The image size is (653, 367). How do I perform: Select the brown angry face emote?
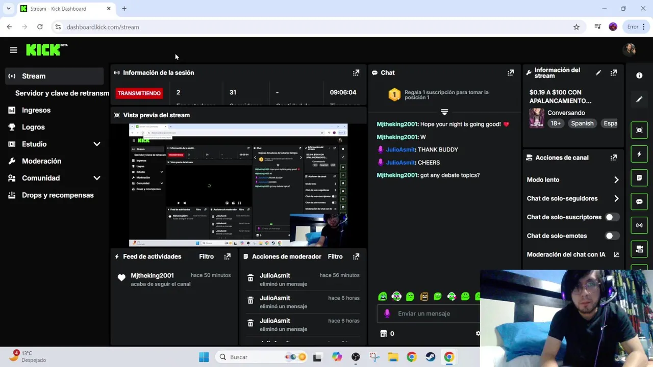point(424,296)
